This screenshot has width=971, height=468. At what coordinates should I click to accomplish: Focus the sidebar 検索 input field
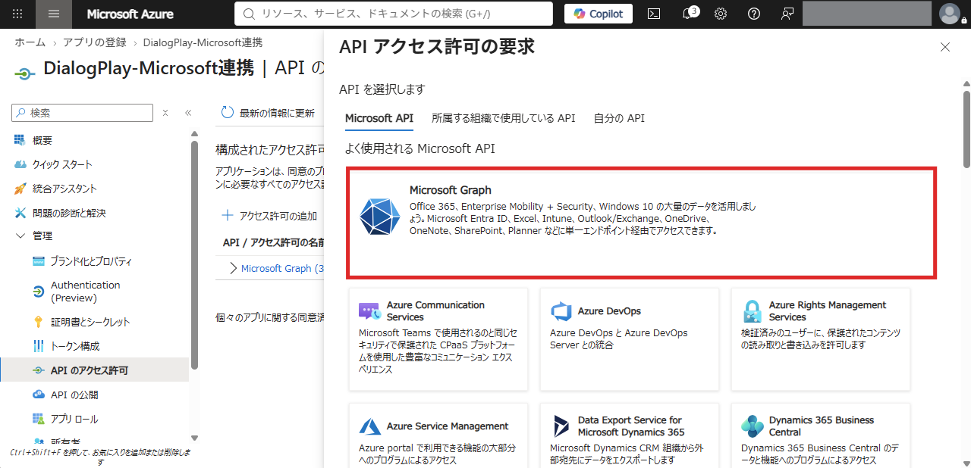tap(83, 113)
